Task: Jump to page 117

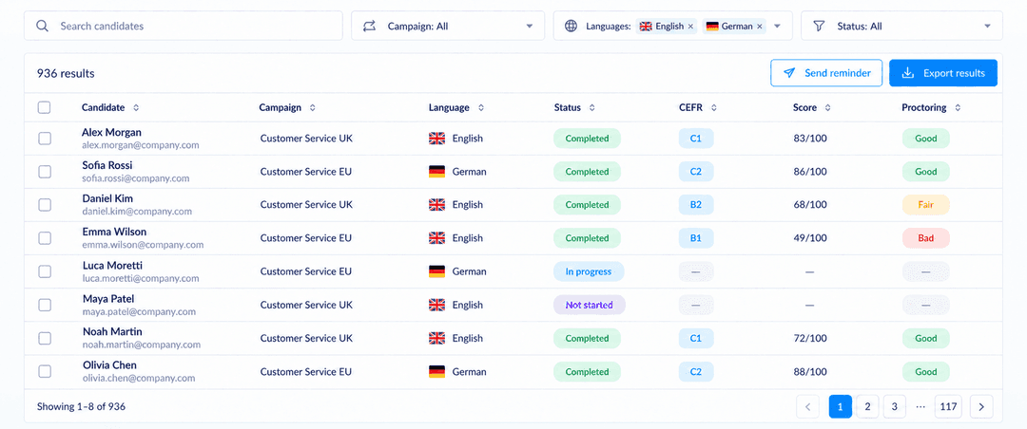Action: pos(948,407)
